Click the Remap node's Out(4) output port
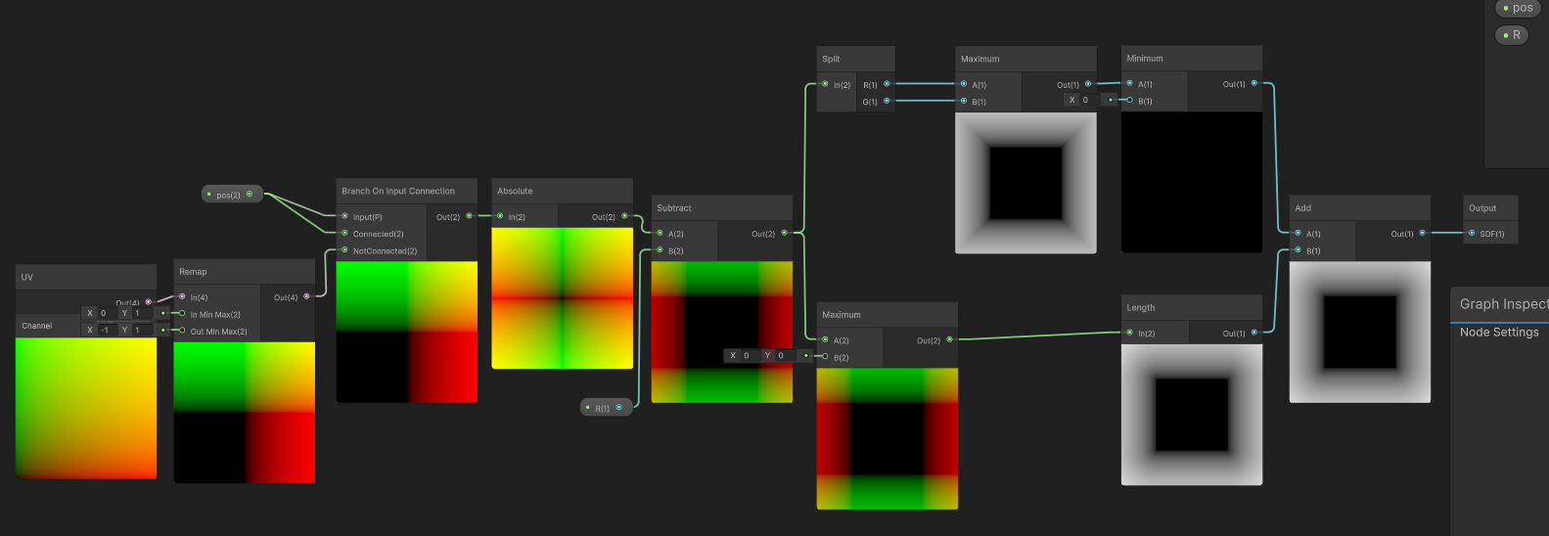This screenshot has width=1549, height=536. pos(306,296)
